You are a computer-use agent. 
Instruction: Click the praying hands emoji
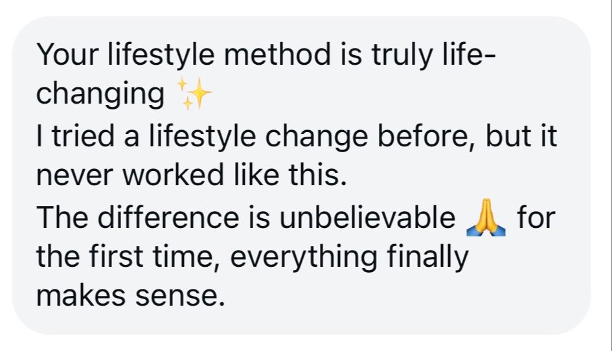click(486, 218)
